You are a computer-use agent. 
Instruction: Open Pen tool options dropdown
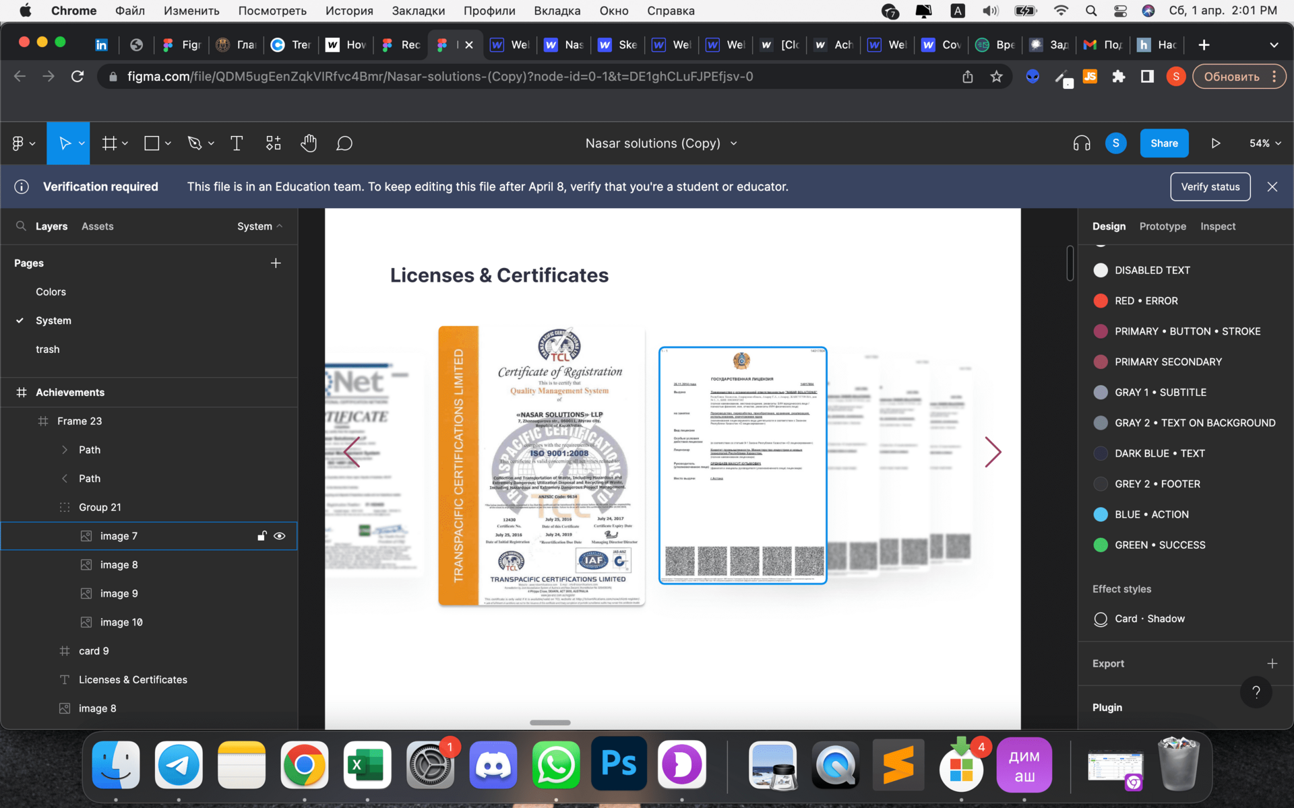click(211, 143)
